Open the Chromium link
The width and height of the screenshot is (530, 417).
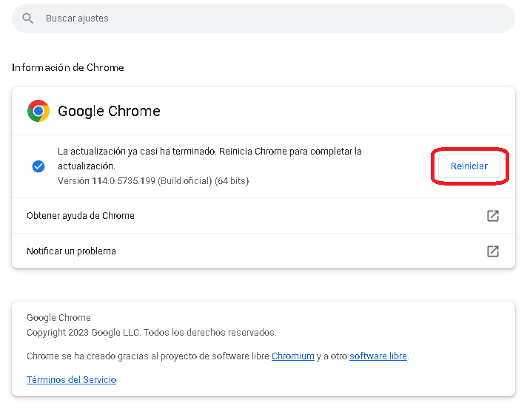tap(292, 356)
